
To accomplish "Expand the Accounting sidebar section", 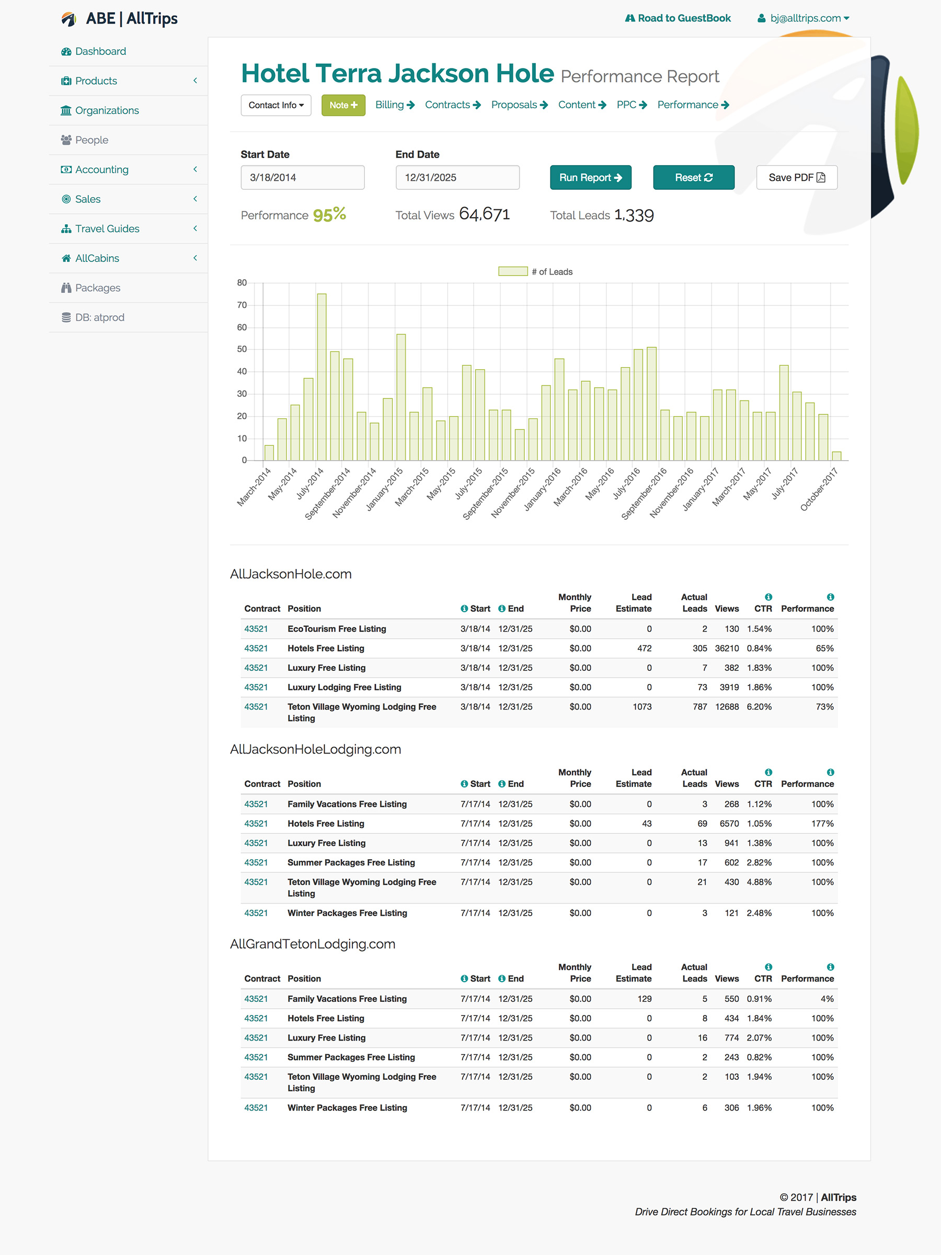I will [194, 169].
